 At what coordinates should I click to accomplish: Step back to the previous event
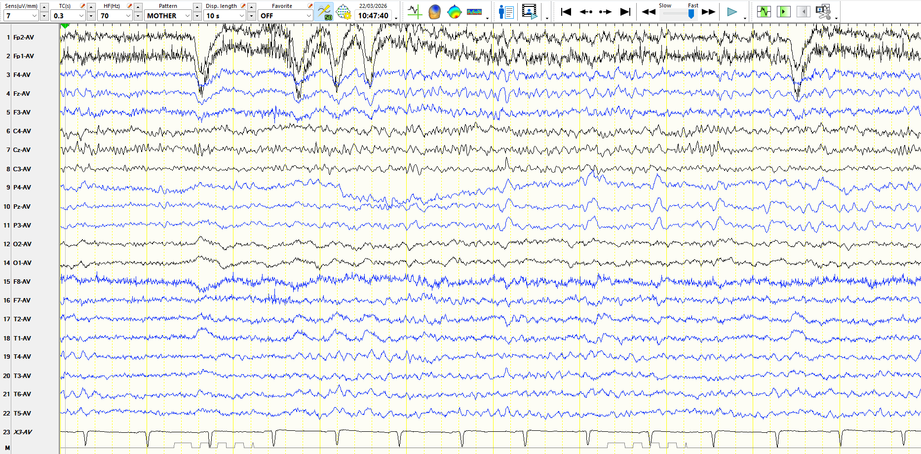(x=586, y=11)
